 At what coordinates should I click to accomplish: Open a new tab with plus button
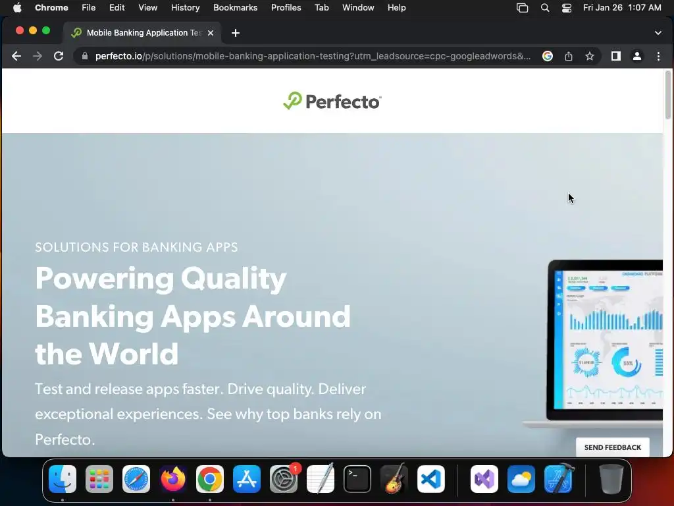pos(235,33)
